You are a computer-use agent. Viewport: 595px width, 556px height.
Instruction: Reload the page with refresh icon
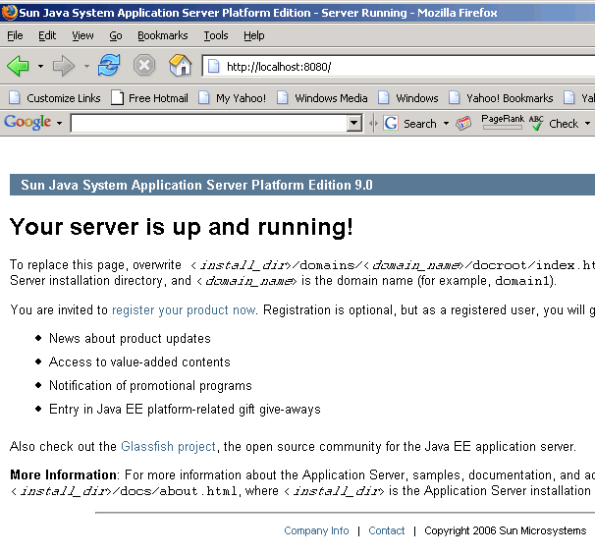109,65
